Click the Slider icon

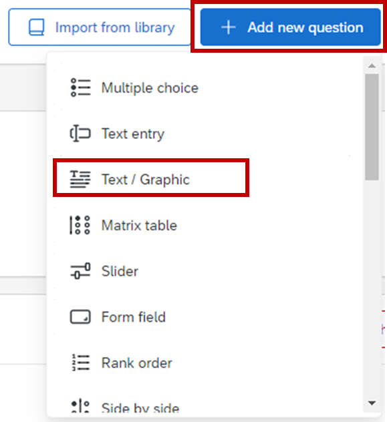click(x=80, y=270)
